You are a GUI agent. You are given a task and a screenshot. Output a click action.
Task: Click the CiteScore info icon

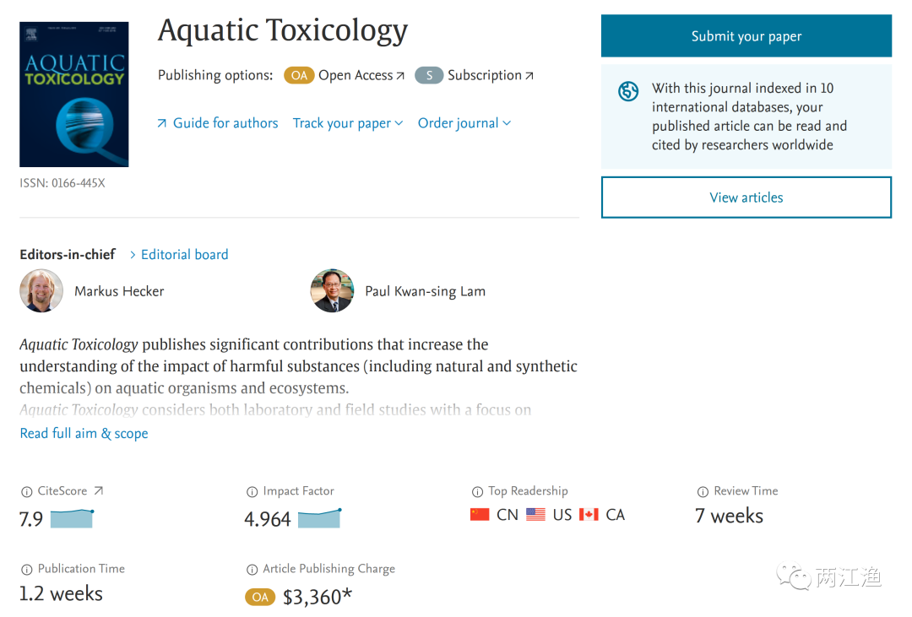coord(27,491)
